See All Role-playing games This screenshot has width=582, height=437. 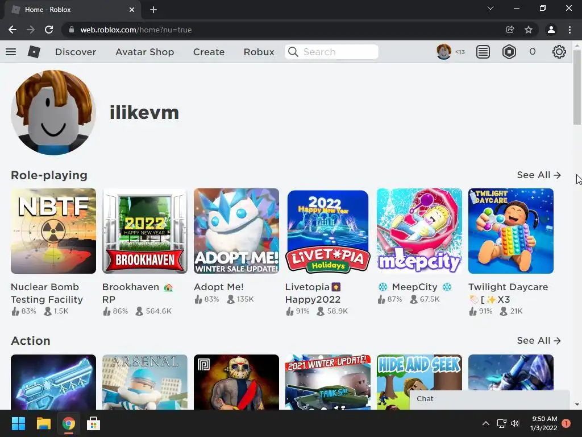pyautogui.click(x=539, y=175)
